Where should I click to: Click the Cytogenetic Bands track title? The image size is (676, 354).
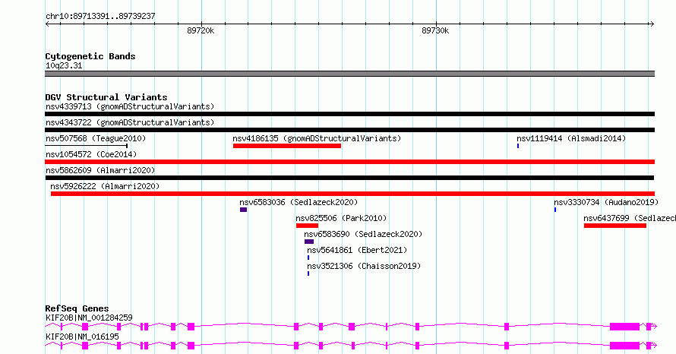tap(90, 56)
